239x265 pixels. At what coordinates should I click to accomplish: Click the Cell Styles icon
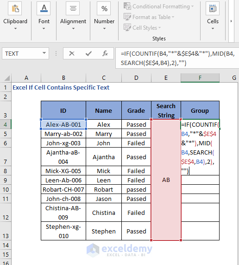click(127, 27)
